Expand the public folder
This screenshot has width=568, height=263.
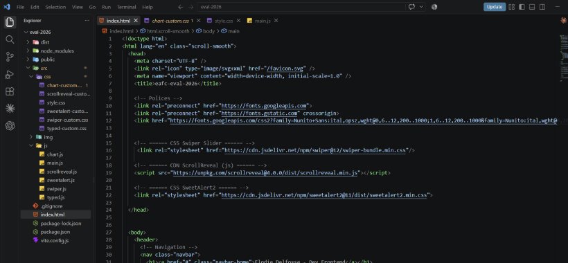pyautogui.click(x=28, y=60)
